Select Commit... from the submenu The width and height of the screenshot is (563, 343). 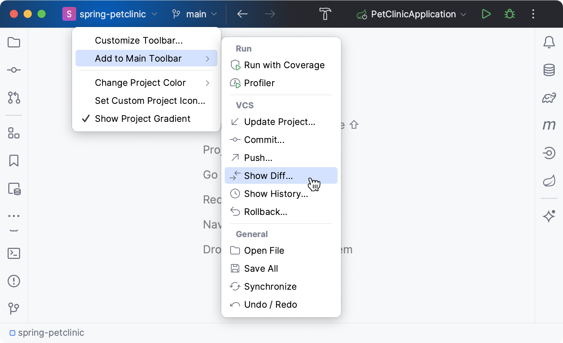(x=281, y=140)
